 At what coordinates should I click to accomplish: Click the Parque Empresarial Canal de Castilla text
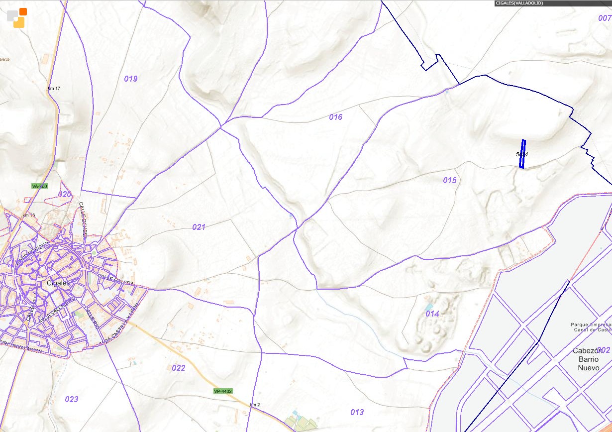pos(591,327)
